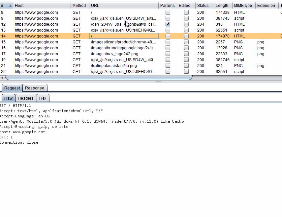Click the ascending sort arrow in # column
Viewport: 282px width, 217px height.
point(10,6)
